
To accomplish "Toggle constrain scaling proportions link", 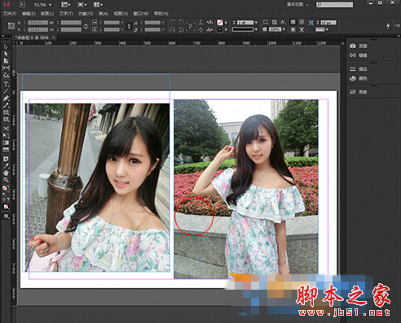I will [x=129, y=26].
